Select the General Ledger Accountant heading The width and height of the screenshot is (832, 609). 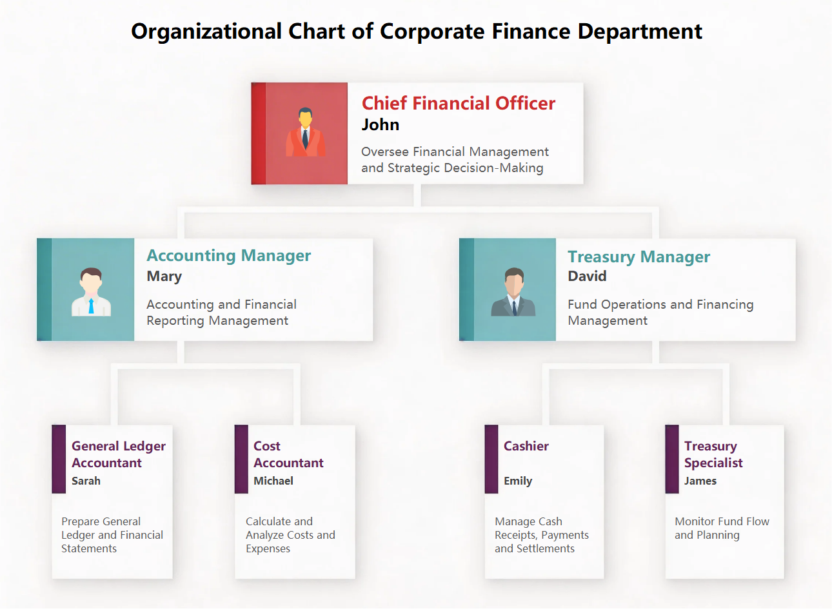pos(118,454)
